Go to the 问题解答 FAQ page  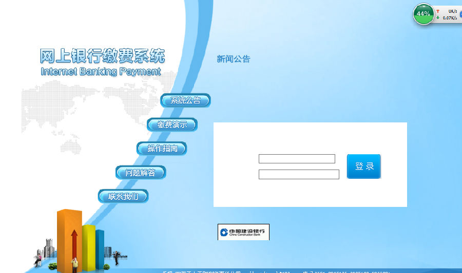[141, 173]
